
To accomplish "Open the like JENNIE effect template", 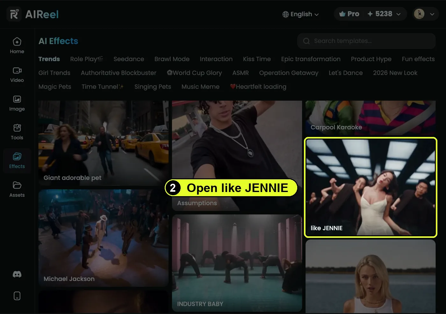I will click(x=370, y=187).
